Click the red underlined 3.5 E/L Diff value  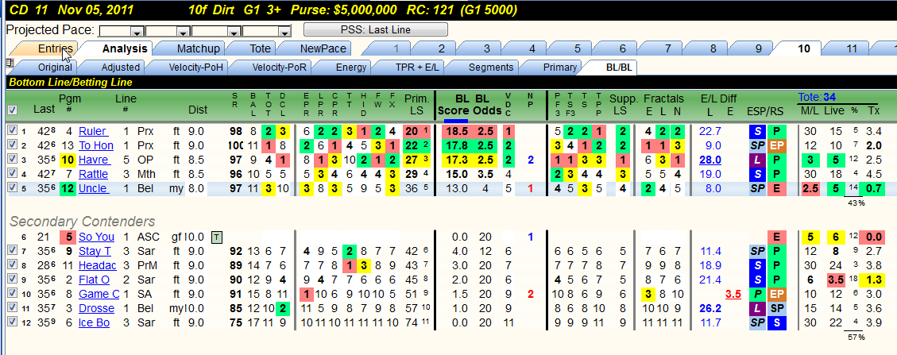pyautogui.click(x=733, y=294)
